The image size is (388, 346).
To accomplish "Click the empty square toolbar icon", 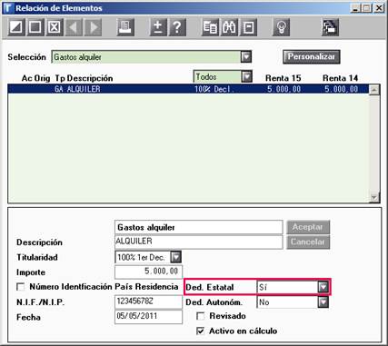I will pyautogui.click(x=35, y=27).
